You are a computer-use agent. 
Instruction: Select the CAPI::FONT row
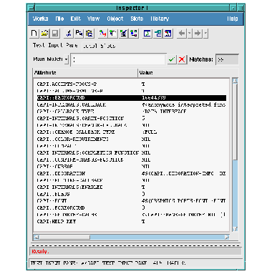[x=132, y=201]
